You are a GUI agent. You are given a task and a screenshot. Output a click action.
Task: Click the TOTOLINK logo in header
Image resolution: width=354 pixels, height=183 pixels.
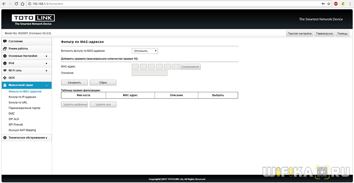pos(33,19)
